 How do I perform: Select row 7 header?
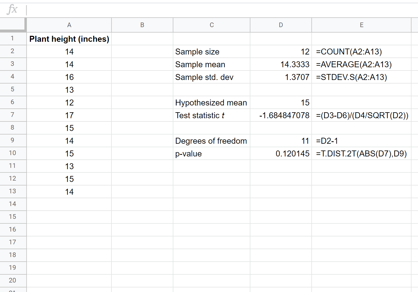pyautogui.click(x=13, y=115)
